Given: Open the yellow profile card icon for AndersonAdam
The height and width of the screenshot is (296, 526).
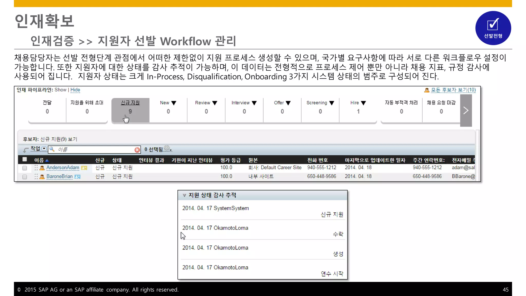Looking at the screenshot, I should 84,168.
